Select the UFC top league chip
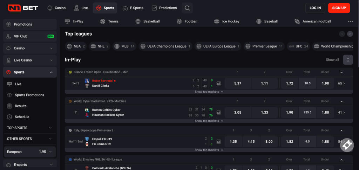The width and height of the screenshot is (359, 170). [x=299, y=46]
